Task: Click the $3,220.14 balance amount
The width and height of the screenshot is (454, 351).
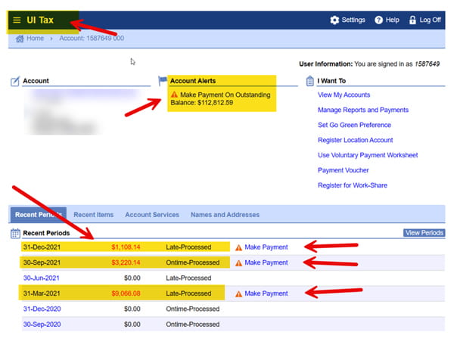Action: (126, 262)
